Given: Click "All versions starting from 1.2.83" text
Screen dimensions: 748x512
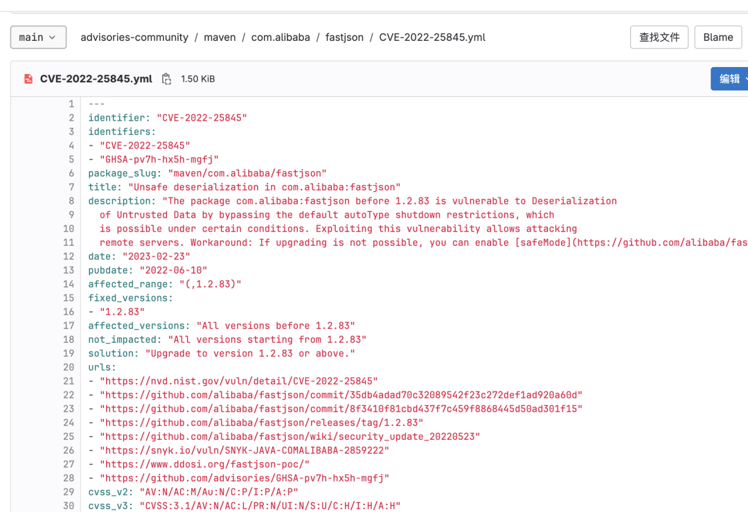Looking at the screenshot, I should pos(267,339).
